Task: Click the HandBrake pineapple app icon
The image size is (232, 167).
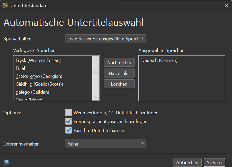Action: pyautogui.click(x=5, y=5)
